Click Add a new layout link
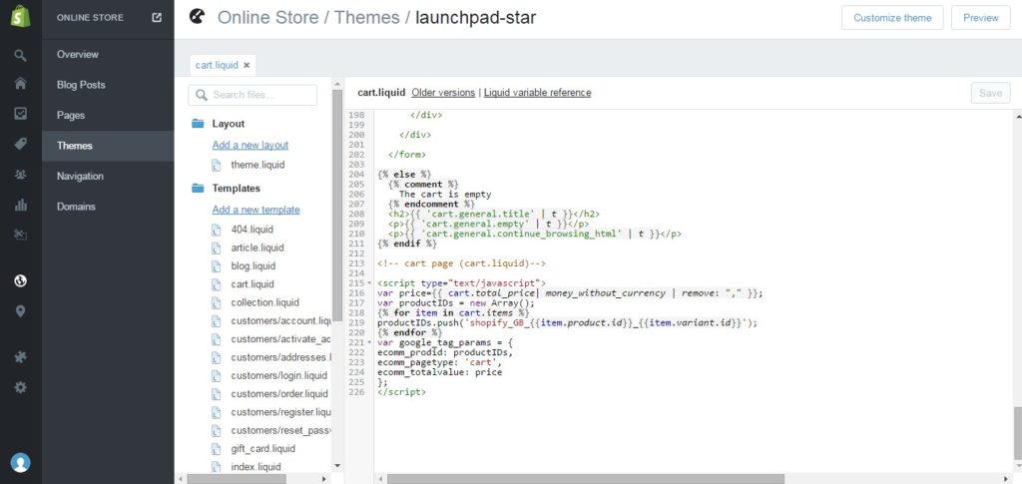The width and height of the screenshot is (1022, 484). click(x=251, y=146)
